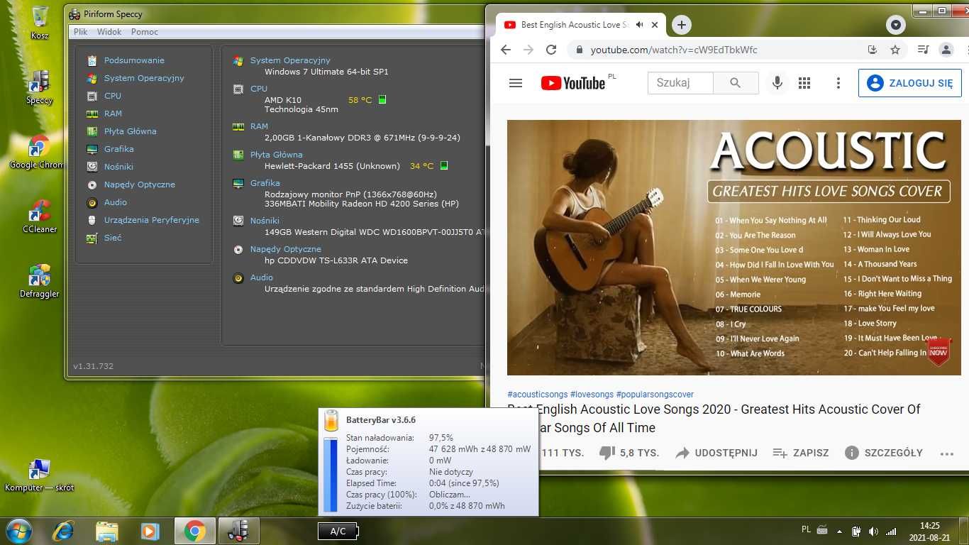Open the Widok menu in Speccy
This screenshot has height=545, width=969.
click(x=109, y=32)
